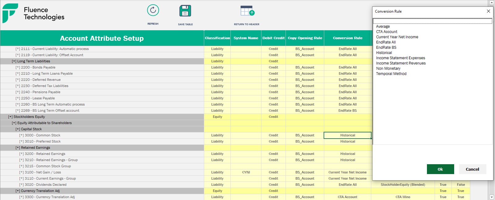
Task: Pick Income Statement Revenues option
Action: 401,63
